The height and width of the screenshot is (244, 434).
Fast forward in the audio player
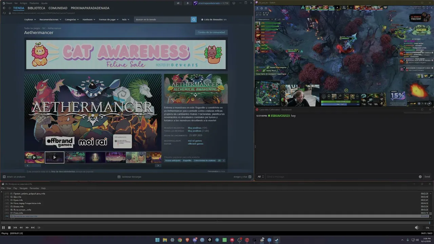27,228
